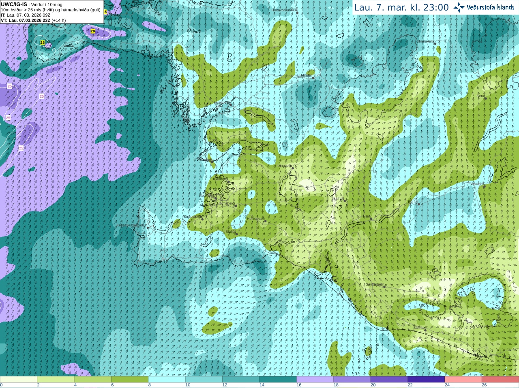The height and width of the screenshot is (388, 519).
Task: Select the Vatnsfell station label
Action: tap(477, 184)
